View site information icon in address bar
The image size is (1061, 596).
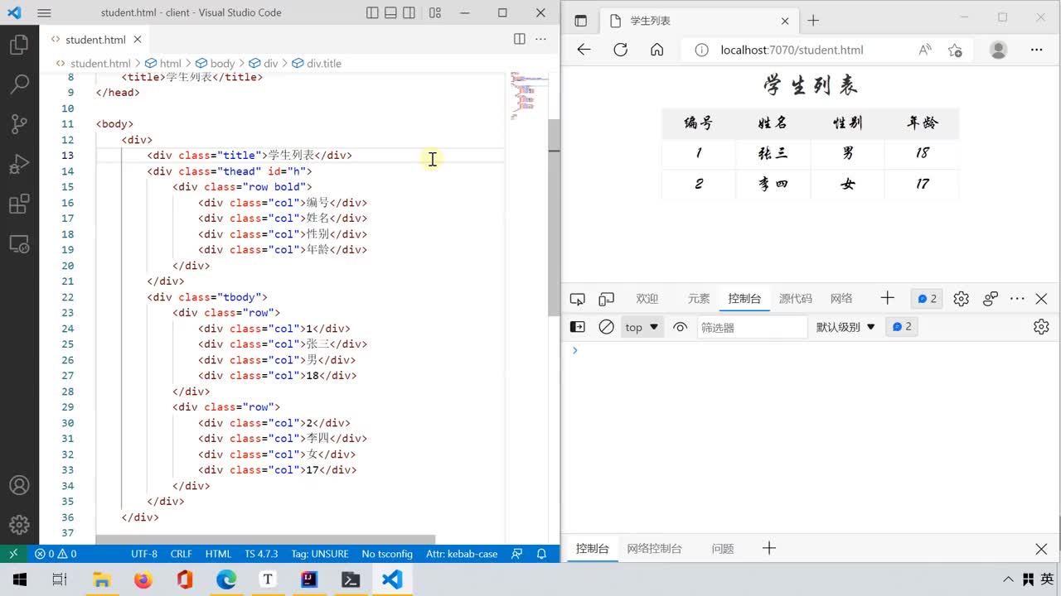[x=701, y=50]
